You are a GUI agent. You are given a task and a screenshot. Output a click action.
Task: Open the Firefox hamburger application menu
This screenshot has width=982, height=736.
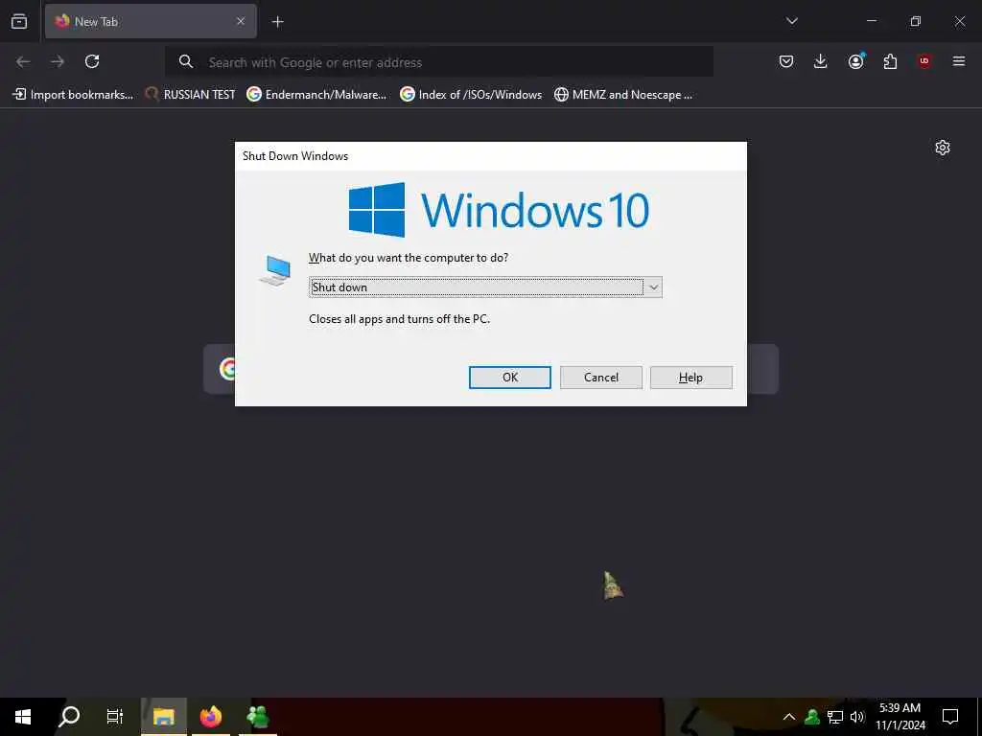point(959,61)
